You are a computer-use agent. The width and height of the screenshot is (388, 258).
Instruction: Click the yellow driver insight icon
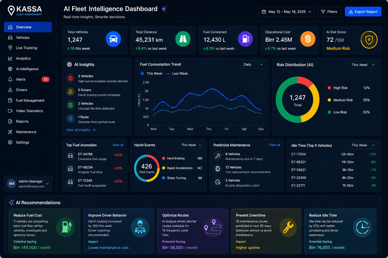[70, 92]
